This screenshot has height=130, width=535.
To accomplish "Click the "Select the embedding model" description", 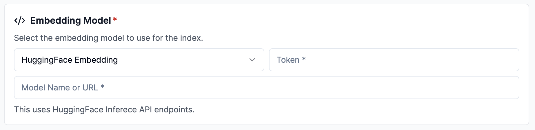I will pyautogui.click(x=108, y=38).
